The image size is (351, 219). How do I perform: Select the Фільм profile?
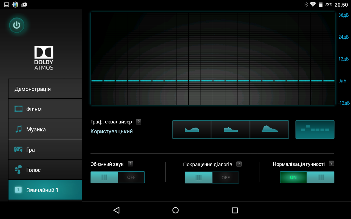point(45,109)
